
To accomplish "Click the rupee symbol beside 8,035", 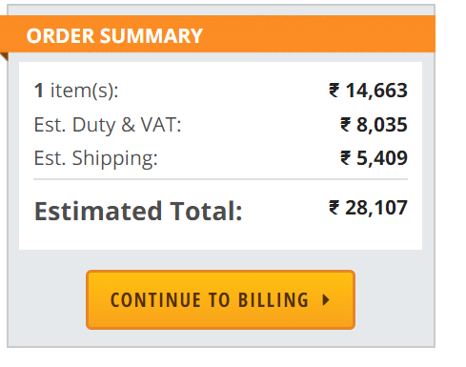I will (346, 124).
